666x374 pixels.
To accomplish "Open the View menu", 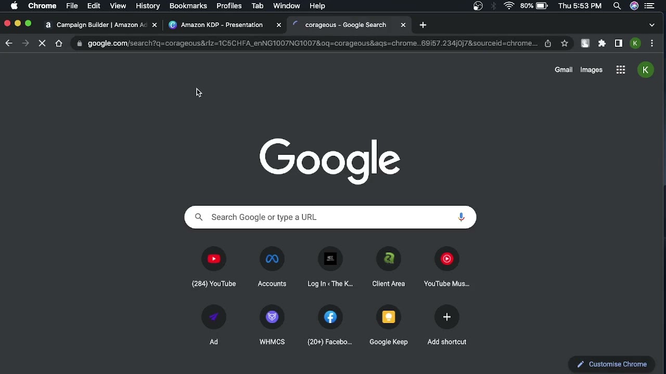I will (118, 6).
